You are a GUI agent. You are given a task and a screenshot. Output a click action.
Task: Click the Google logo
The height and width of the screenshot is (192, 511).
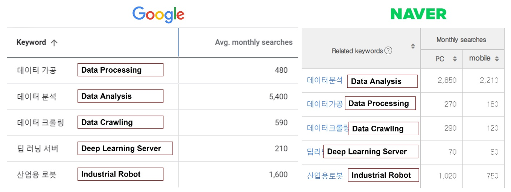coord(158,15)
